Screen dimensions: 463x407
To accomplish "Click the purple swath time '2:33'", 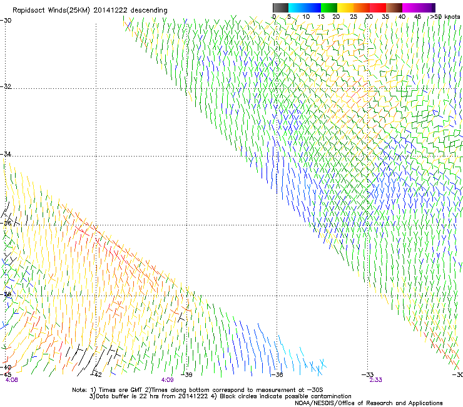I will point(375,380).
